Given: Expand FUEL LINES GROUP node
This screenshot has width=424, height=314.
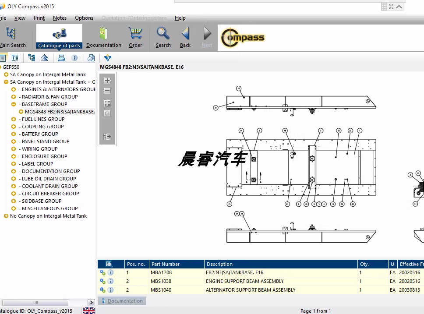Looking at the screenshot, I should pos(14,119).
